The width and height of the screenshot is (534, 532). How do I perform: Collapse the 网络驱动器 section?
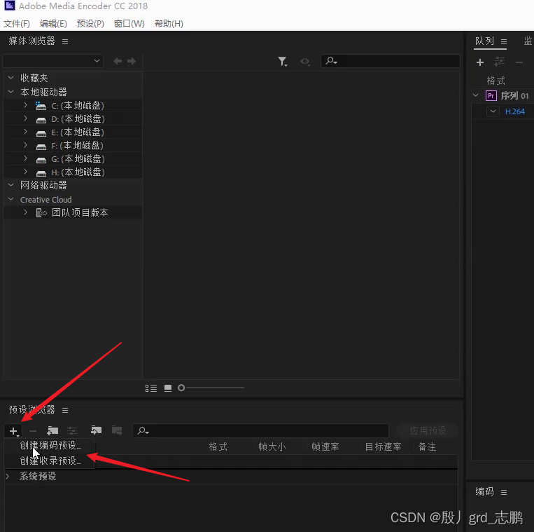(x=11, y=185)
